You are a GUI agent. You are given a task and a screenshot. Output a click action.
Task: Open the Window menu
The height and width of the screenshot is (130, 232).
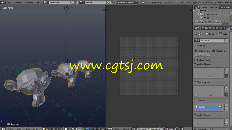[x=29, y=3]
